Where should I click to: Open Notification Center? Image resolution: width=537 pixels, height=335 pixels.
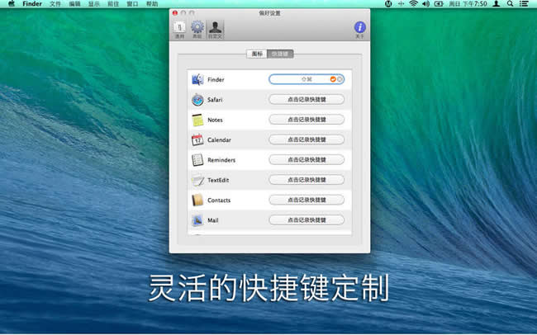tap(524, 4)
